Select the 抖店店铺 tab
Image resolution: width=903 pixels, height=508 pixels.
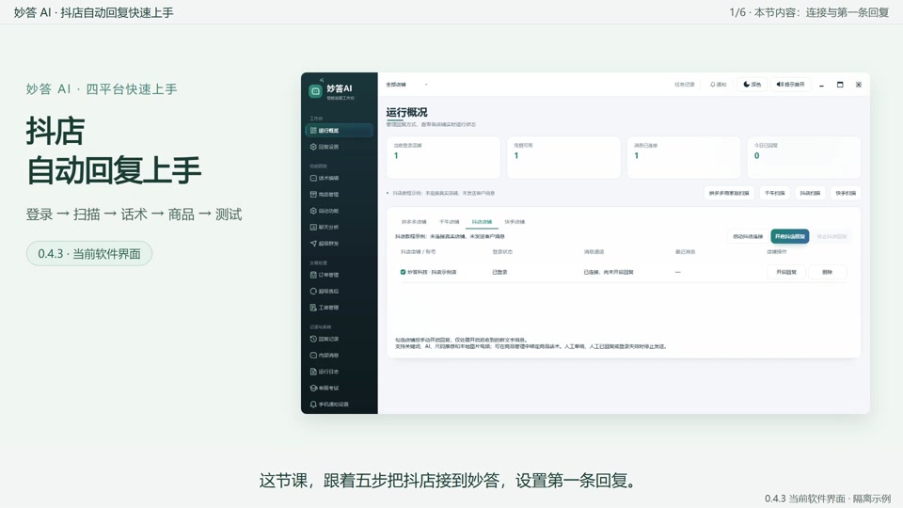[x=482, y=222]
